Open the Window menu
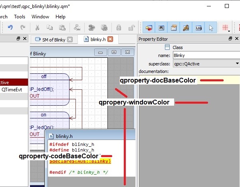Screen dimensions: 240x187 click(40, 17)
